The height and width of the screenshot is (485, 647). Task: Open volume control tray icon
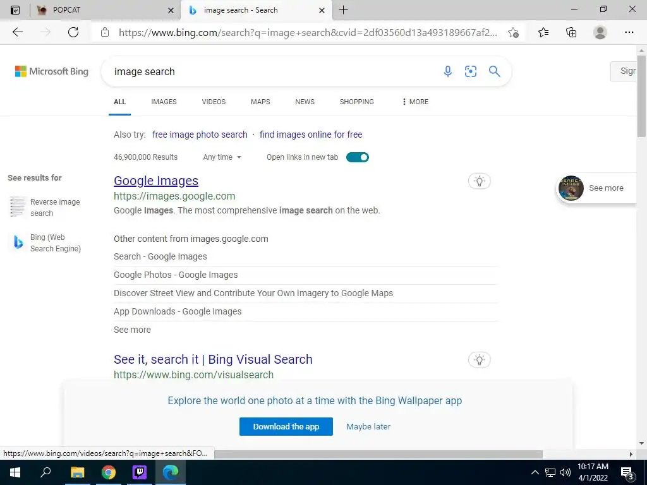click(565, 472)
